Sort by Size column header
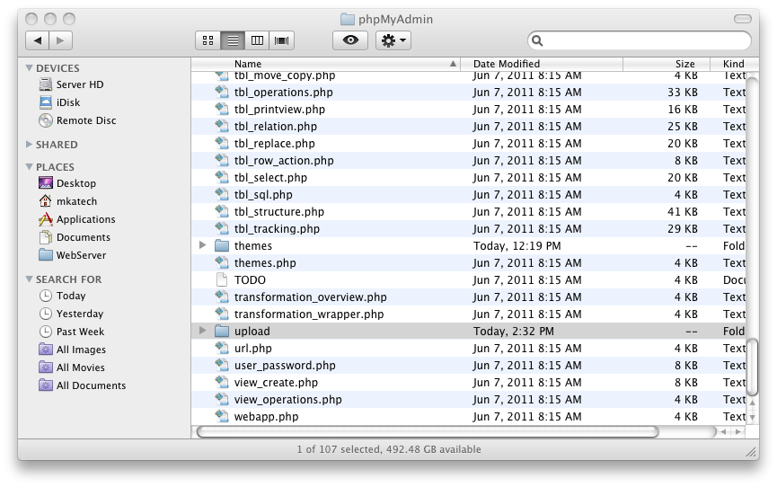The width and height of the screenshot is (777, 487). pyautogui.click(x=667, y=64)
